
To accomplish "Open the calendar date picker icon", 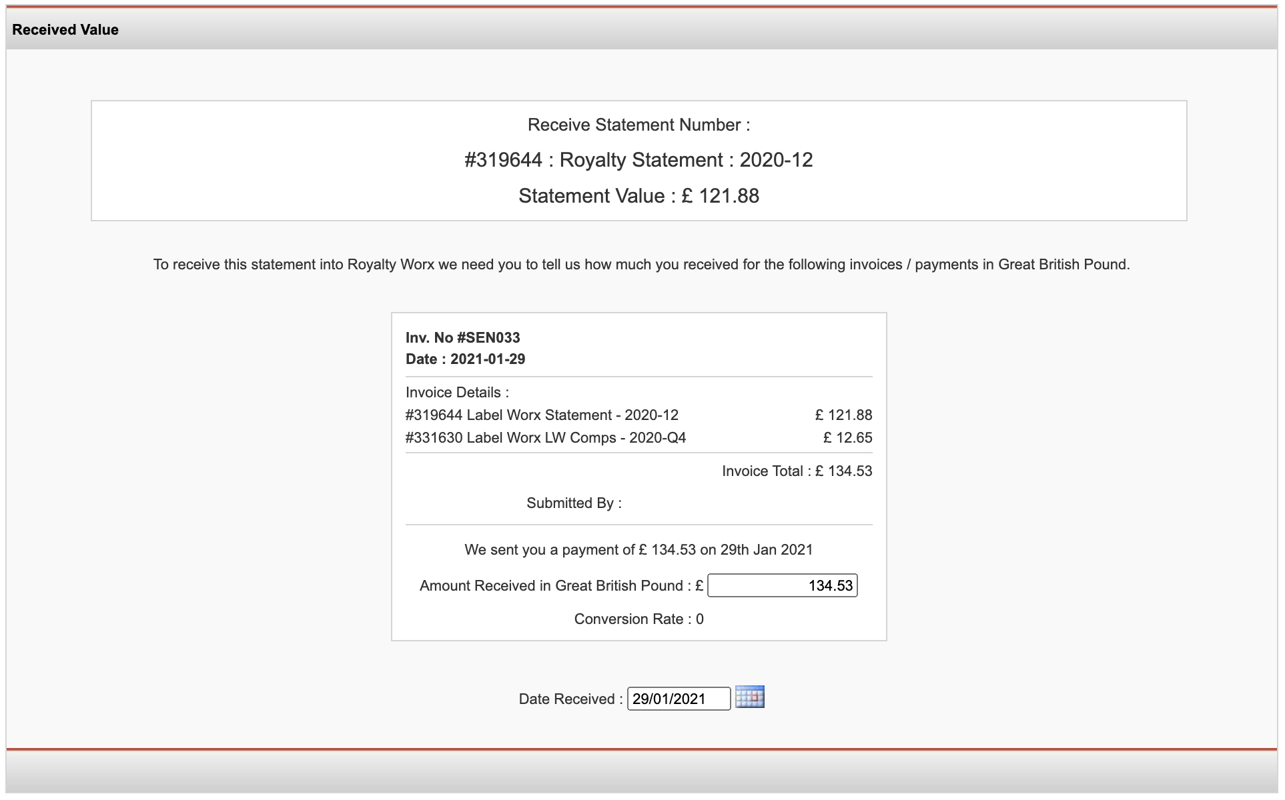I will [749, 697].
